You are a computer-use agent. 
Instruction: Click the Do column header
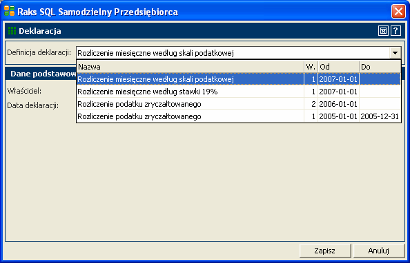[380, 67]
